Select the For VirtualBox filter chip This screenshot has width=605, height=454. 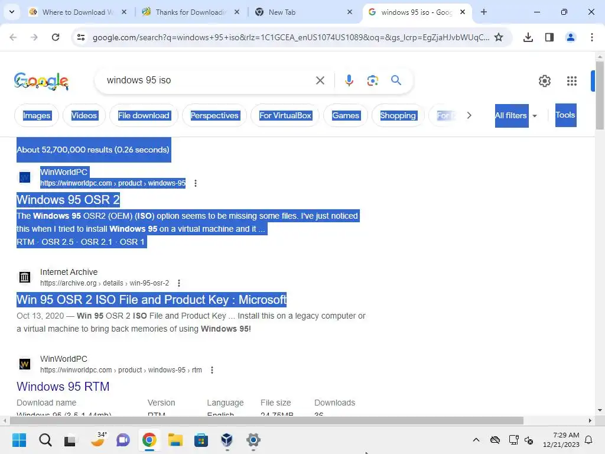285,115
